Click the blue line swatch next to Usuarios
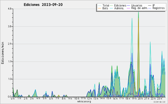The image size is (168, 104). coord(128,5)
